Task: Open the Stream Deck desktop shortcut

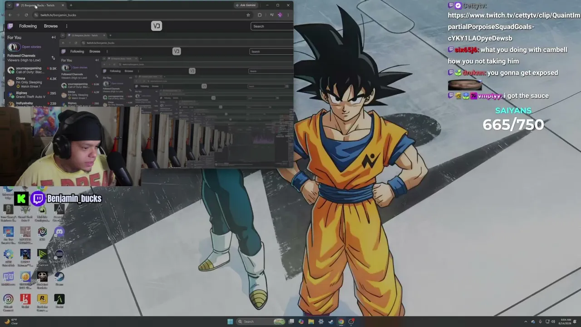Action: (59, 257)
